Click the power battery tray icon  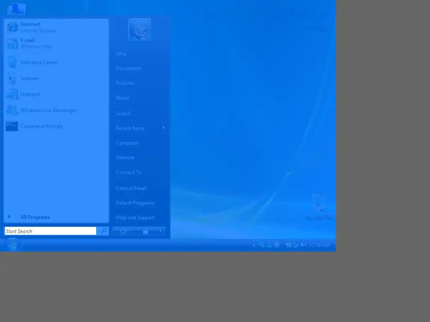pyautogui.click(x=288, y=245)
